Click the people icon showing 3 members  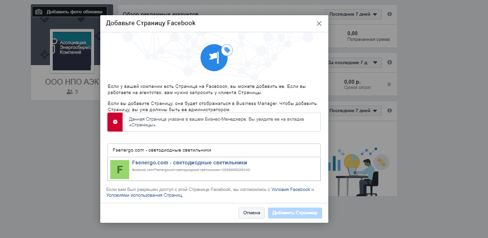pos(69,92)
